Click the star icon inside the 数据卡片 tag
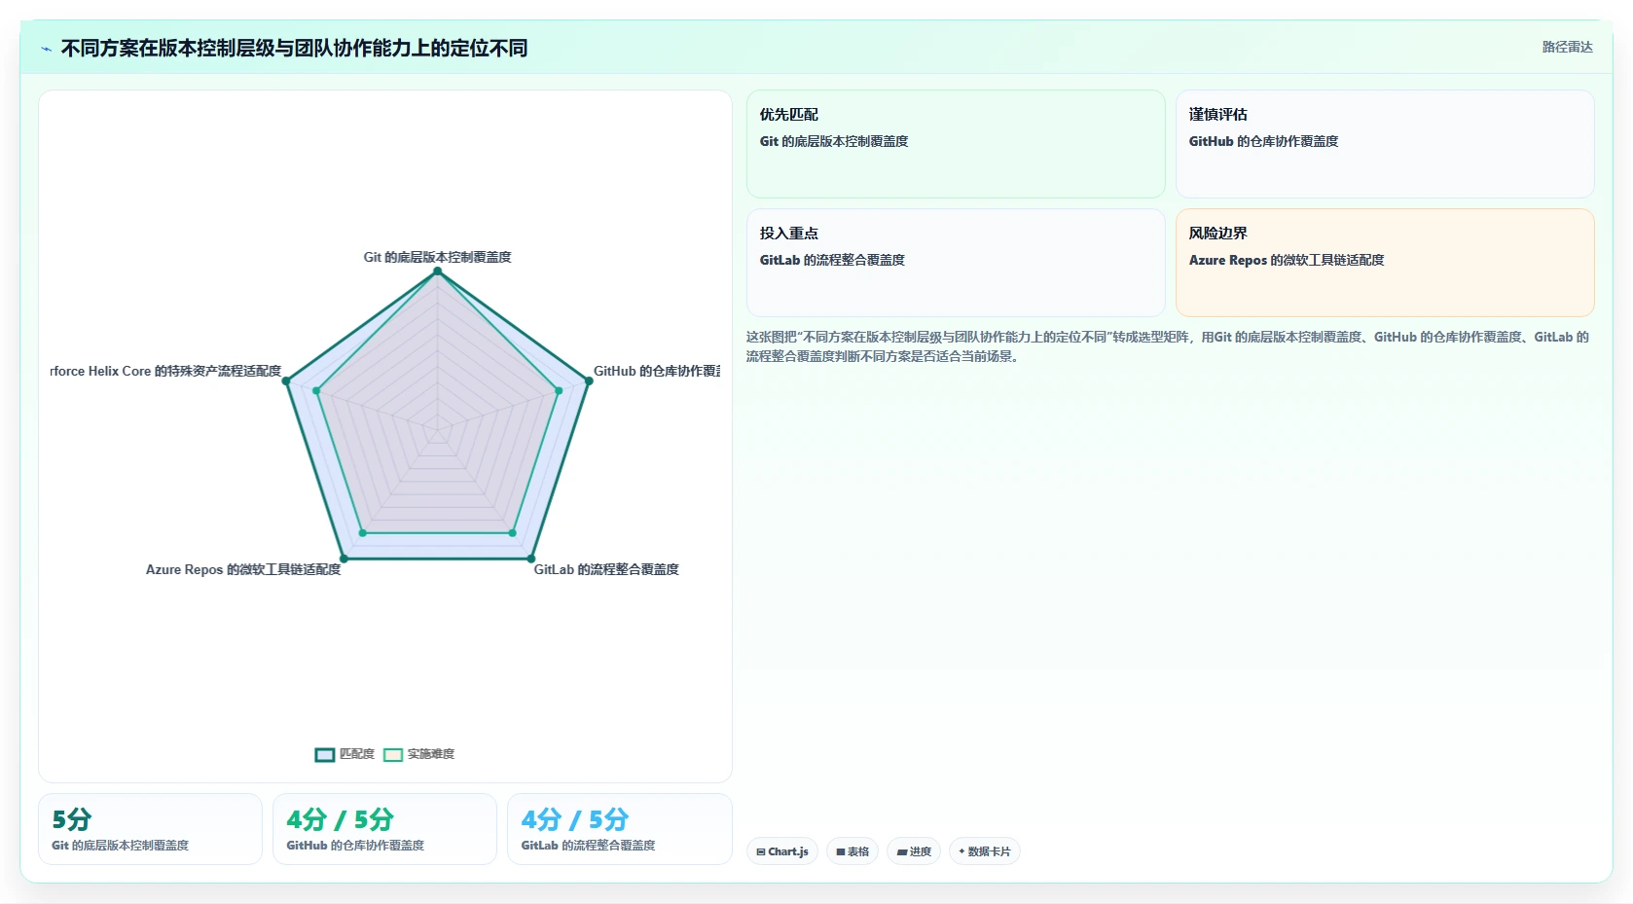The image size is (1633, 904). click(962, 851)
